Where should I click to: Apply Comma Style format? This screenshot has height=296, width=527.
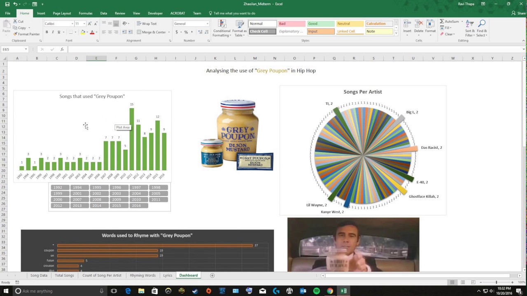click(192, 32)
